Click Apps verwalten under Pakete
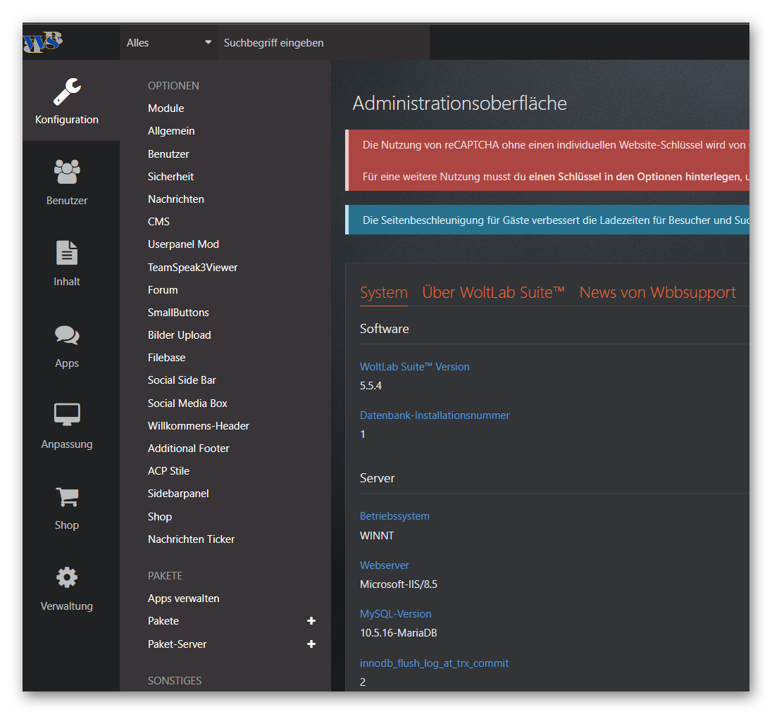Viewport: 772px width, 714px height. click(x=183, y=599)
